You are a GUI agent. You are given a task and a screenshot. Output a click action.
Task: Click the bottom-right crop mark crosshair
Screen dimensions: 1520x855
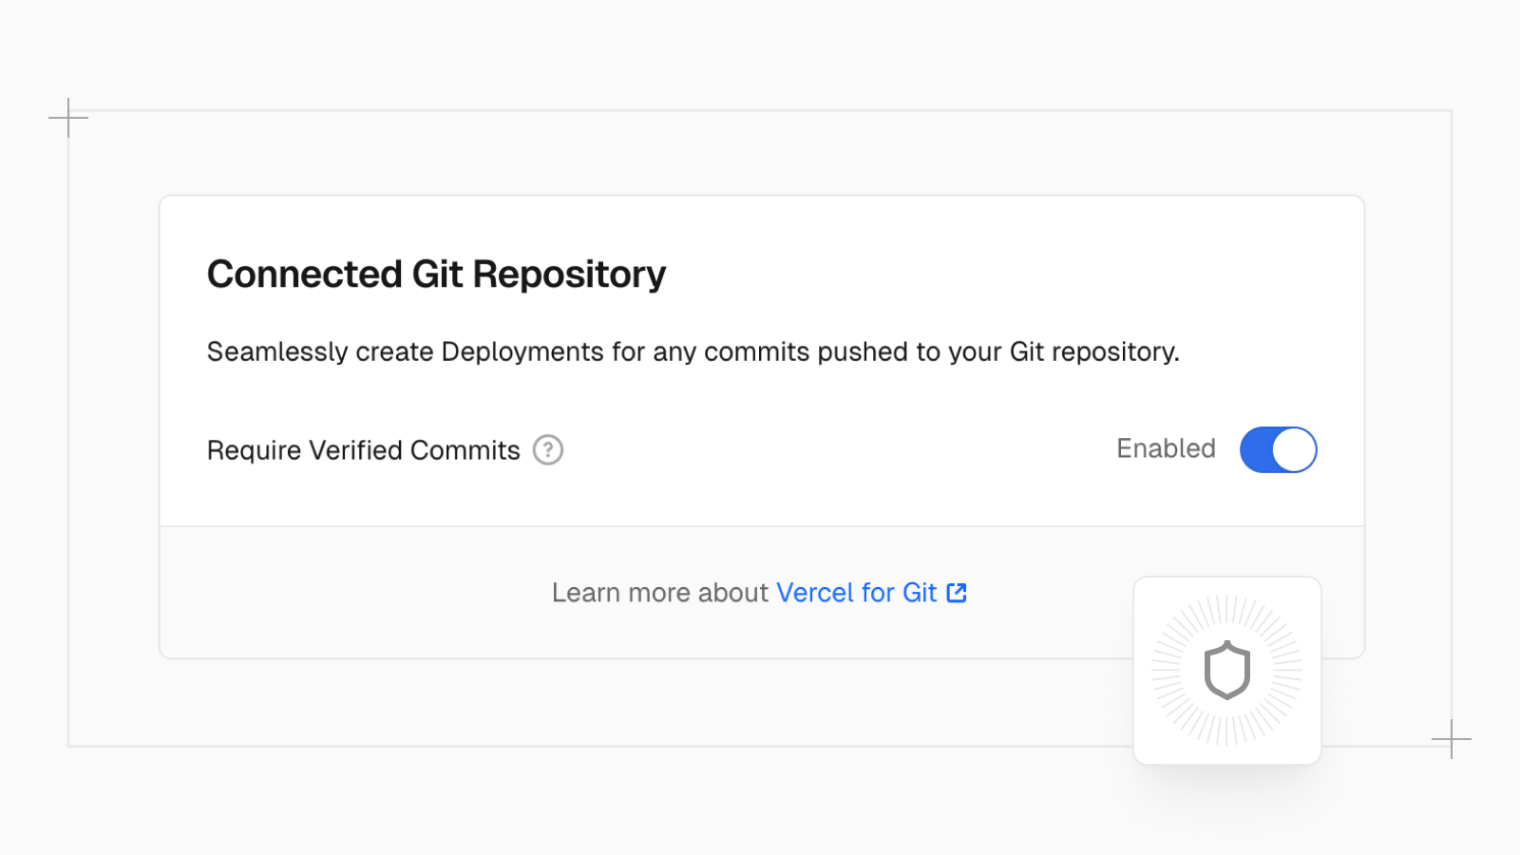1452,737
